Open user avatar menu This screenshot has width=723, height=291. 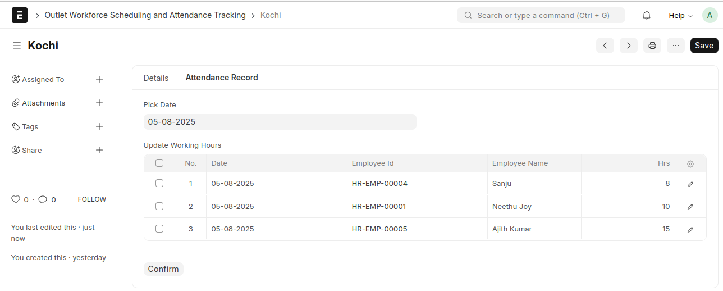click(710, 15)
